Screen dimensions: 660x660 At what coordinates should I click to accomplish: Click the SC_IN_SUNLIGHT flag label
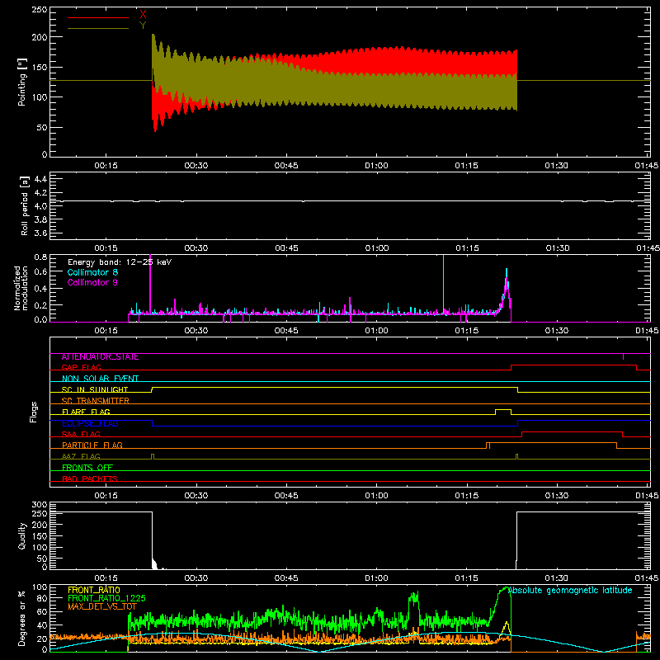tap(95, 389)
